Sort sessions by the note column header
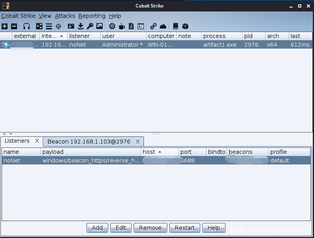Viewport: 314px width, 238px height. coord(189,36)
